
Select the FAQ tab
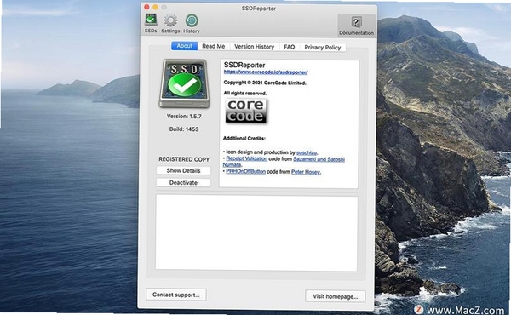[x=289, y=47]
